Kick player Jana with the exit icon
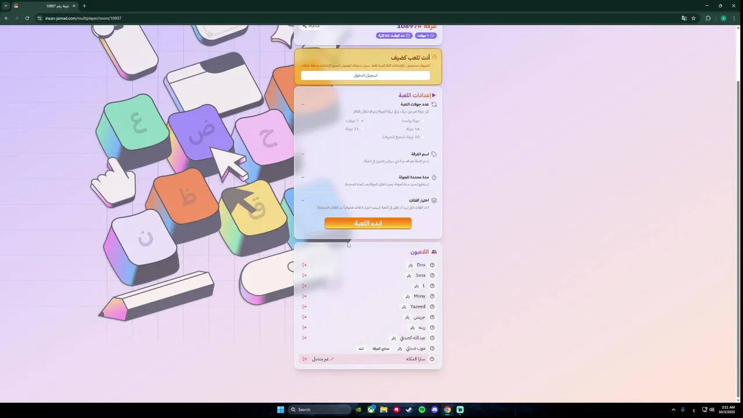The image size is (743, 418). [x=304, y=275]
